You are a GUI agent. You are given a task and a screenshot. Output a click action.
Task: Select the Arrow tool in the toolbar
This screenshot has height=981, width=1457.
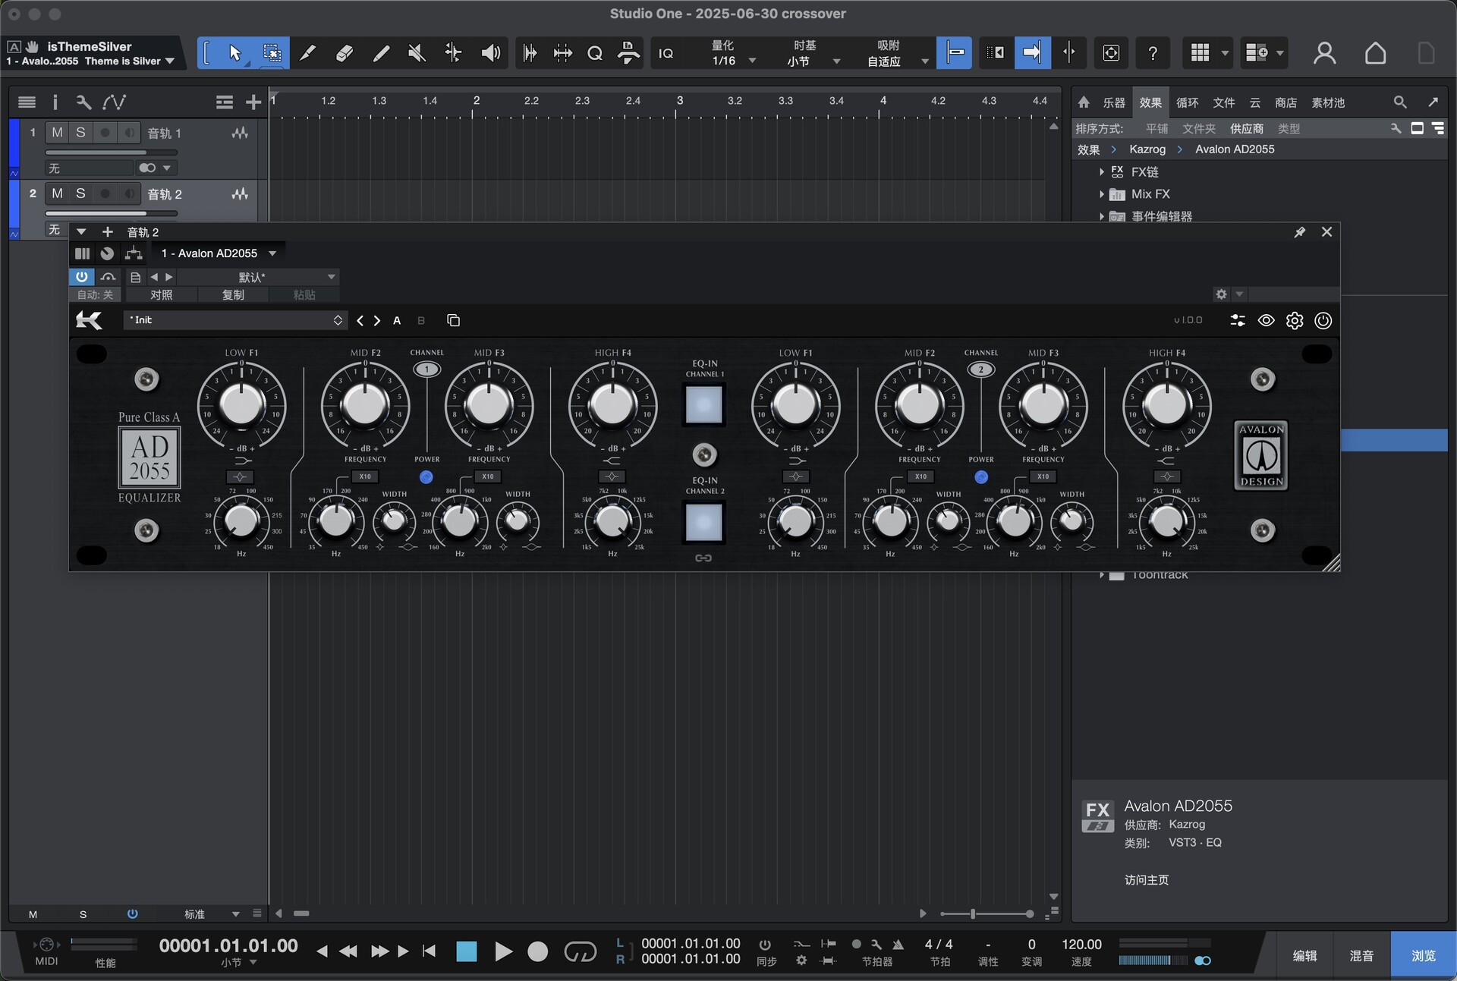tap(234, 53)
